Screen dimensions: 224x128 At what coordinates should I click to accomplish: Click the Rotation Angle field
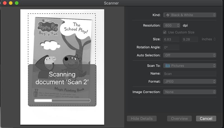pyautogui.click(x=171, y=47)
